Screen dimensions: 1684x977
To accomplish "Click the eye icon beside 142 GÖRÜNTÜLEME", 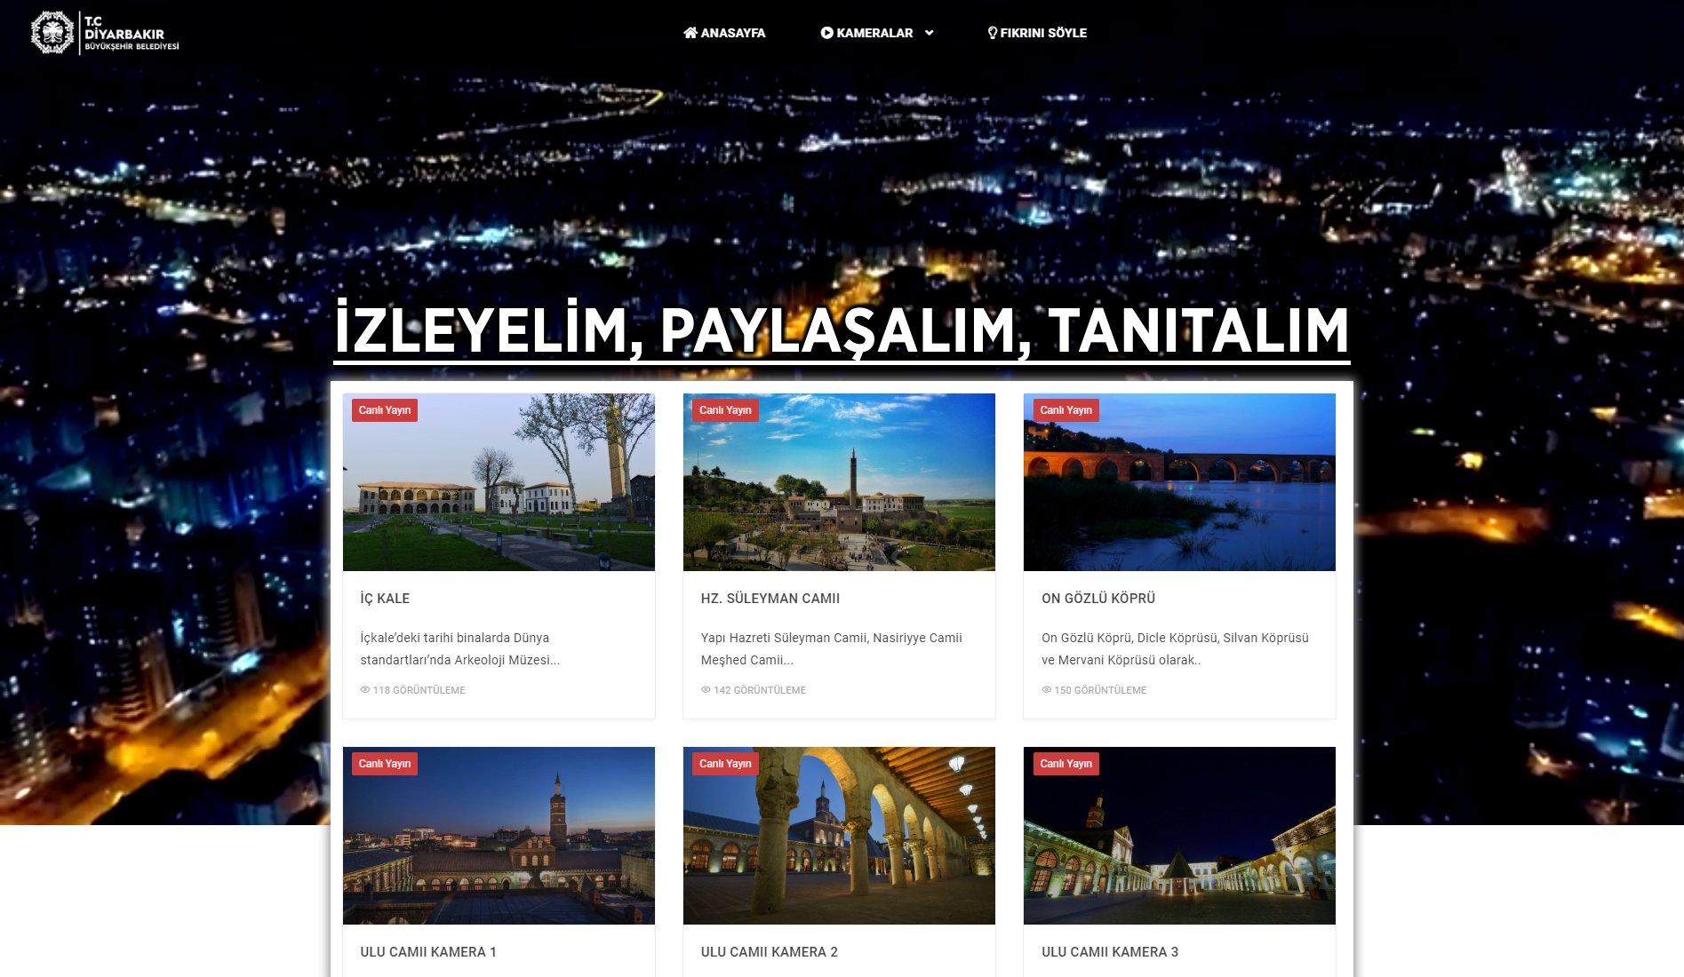I will (x=706, y=690).
